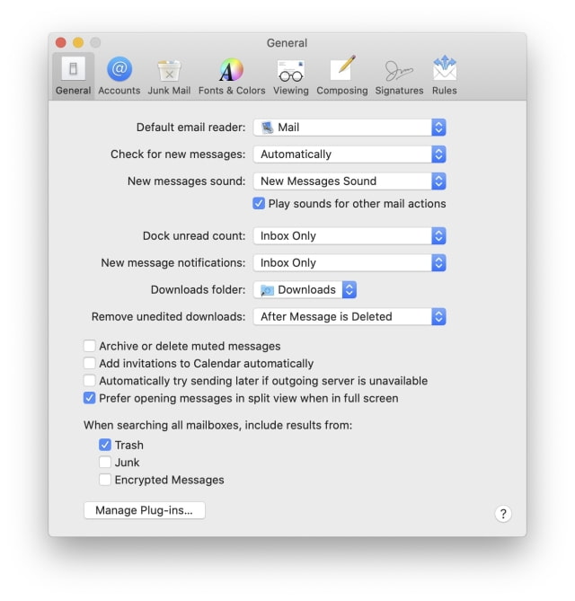Switch to Viewing preferences
The height and width of the screenshot is (601, 575).
point(290,75)
